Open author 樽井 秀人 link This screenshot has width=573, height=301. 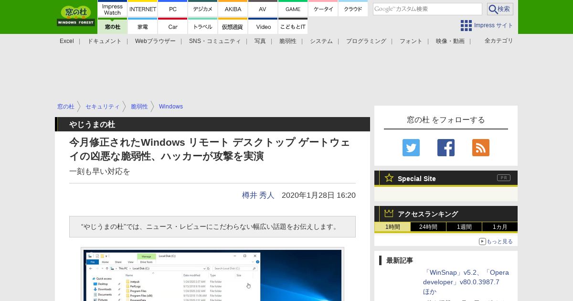click(258, 195)
